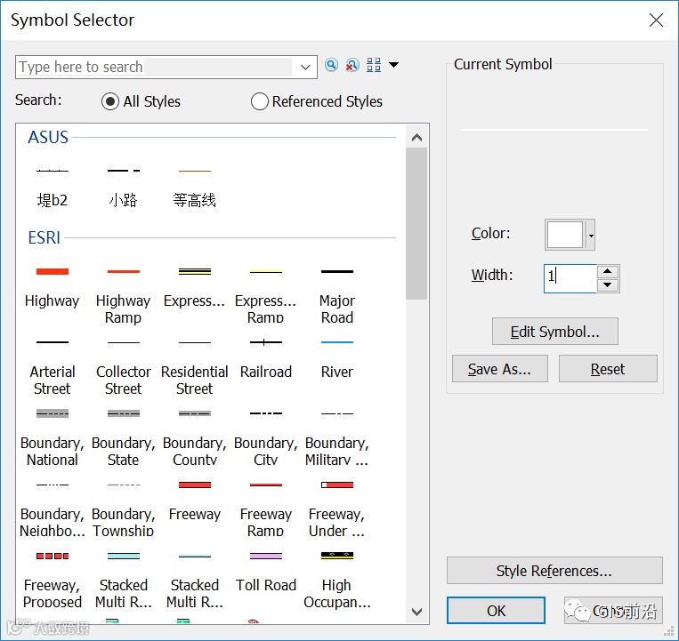Viewport: 679px width, 641px height.
Task: Click the clear search icon
Action: pos(352,65)
